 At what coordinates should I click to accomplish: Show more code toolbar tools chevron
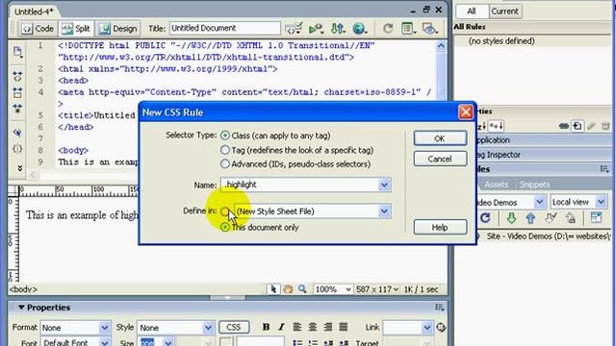pos(19,168)
